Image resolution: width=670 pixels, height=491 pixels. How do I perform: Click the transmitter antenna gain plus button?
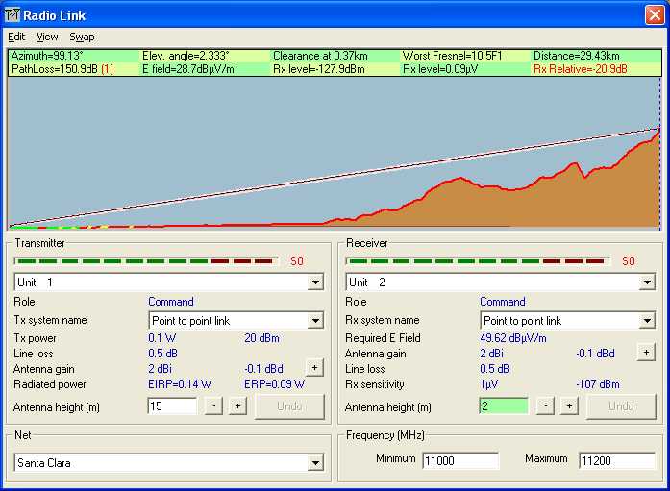(x=313, y=366)
